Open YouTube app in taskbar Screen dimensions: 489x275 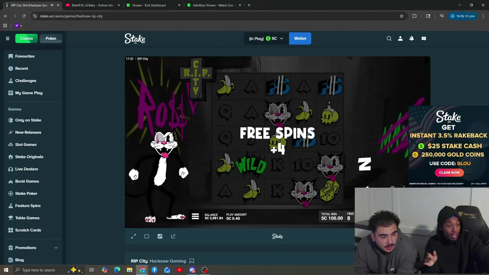tap(180, 270)
